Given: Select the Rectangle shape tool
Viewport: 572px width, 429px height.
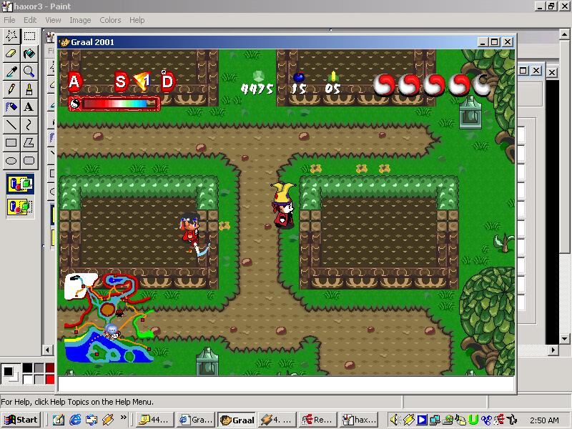Looking at the screenshot, I should [11, 142].
